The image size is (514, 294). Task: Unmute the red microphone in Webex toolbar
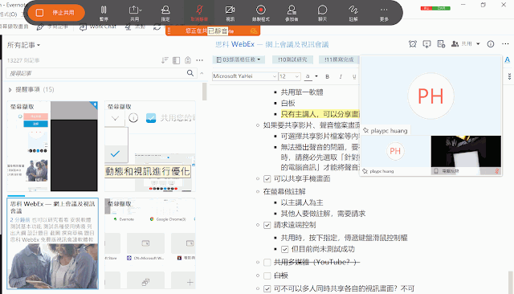click(199, 13)
